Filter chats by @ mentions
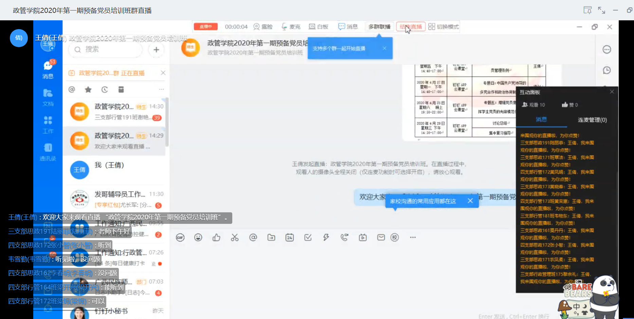The height and width of the screenshot is (319, 634). [72, 89]
